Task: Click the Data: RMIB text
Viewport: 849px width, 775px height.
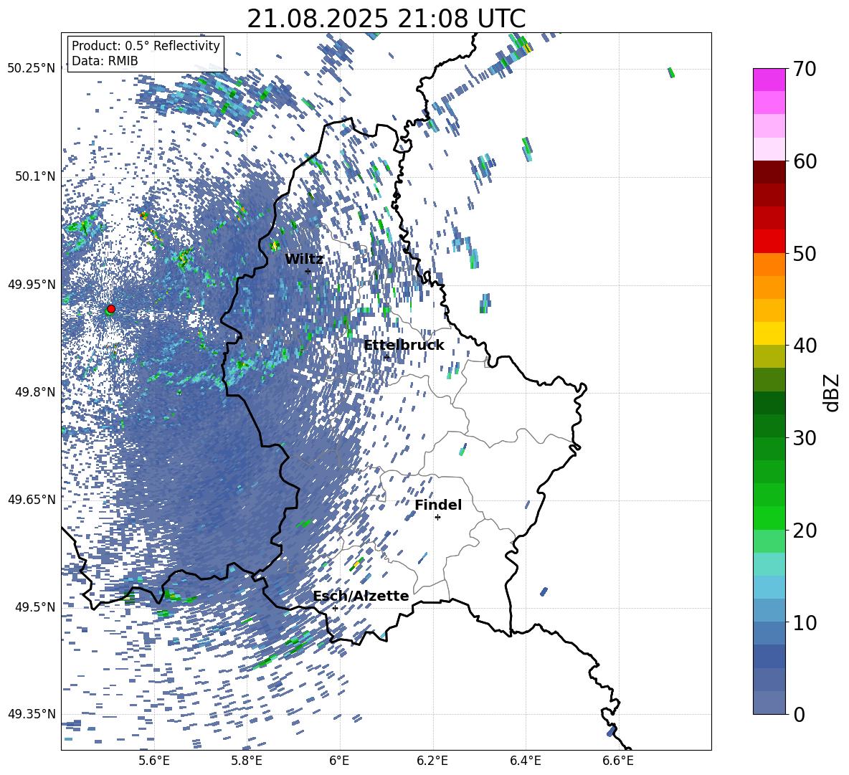Action: tap(105, 61)
